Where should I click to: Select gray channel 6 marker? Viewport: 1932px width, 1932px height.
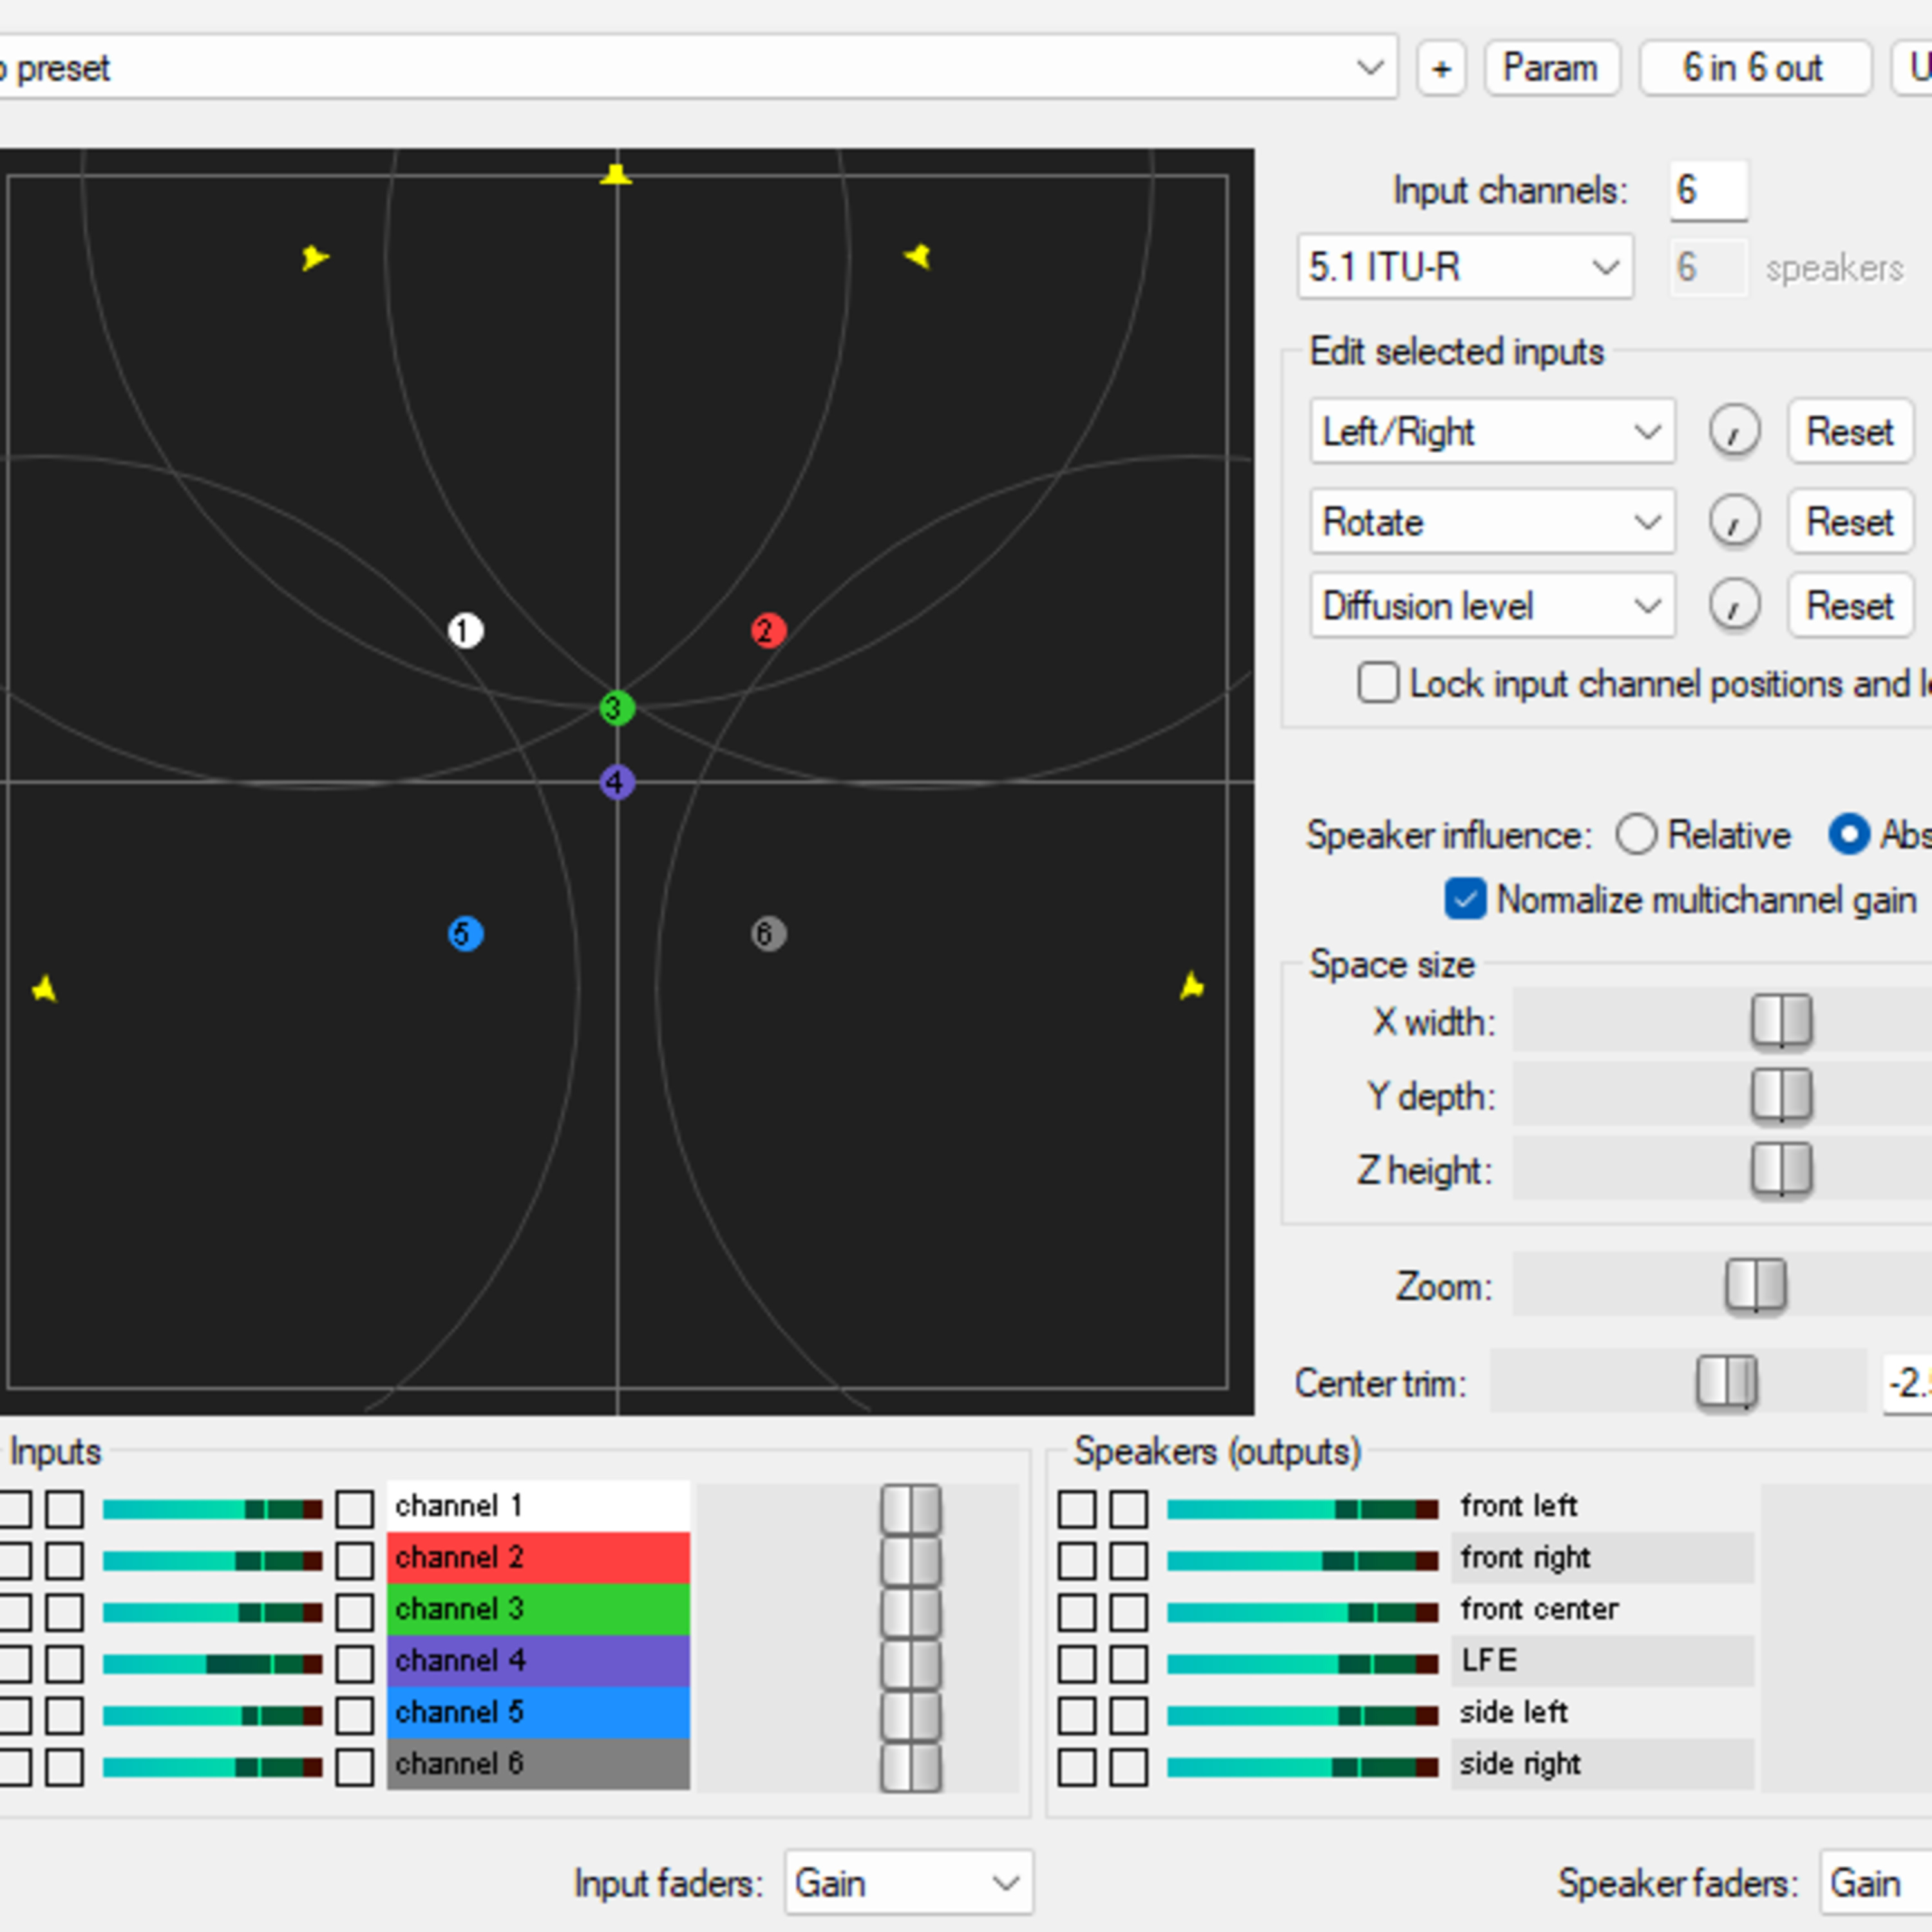[x=768, y=934]
